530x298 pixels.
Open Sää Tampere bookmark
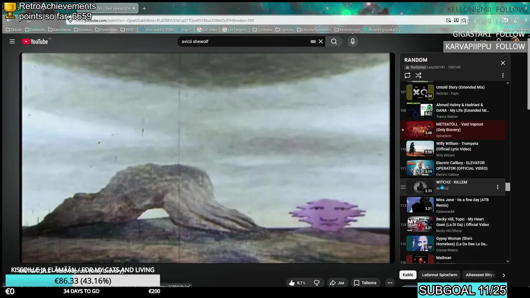[x=235, y=30]
